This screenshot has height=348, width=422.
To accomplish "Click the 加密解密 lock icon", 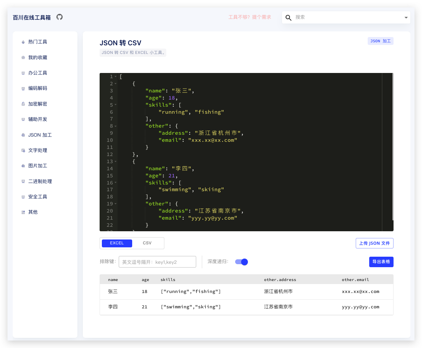I will [x=23, y=104].
